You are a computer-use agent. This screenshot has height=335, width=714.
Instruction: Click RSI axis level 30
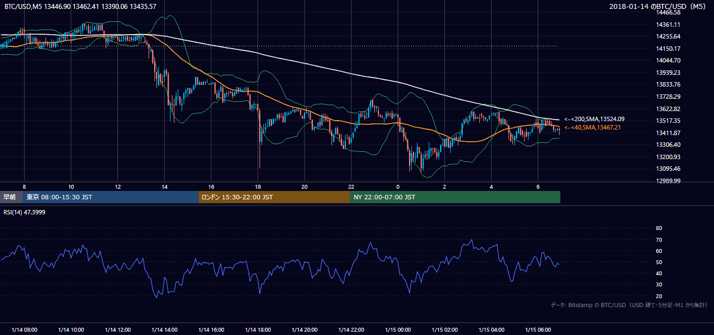pos(659,285)
